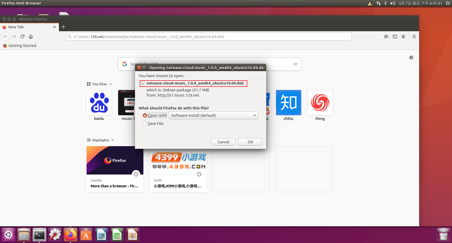This screenshot has width=452, height=243.
Task: Launch LibreOffice Writer from dock
Action: 102,235
